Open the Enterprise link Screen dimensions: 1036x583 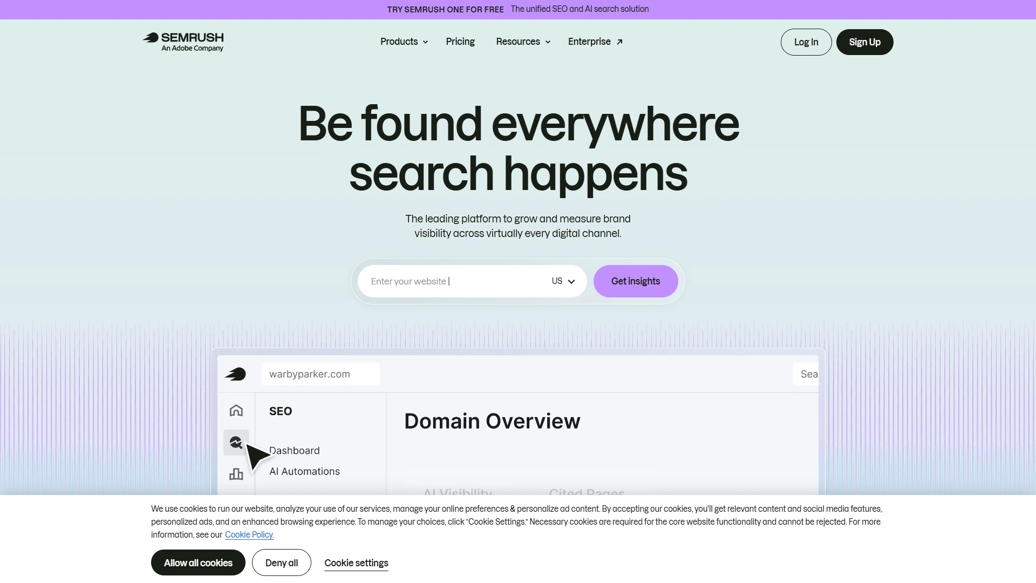595,42
